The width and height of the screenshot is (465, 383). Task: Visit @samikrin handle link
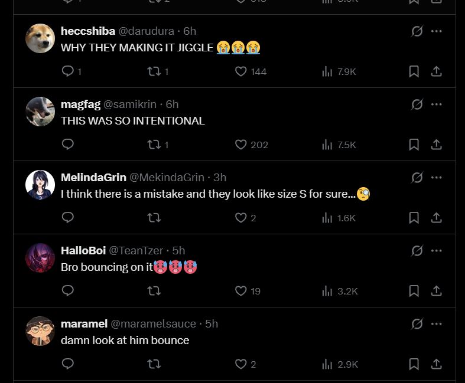pyautogui.click(x=130, y=104)
